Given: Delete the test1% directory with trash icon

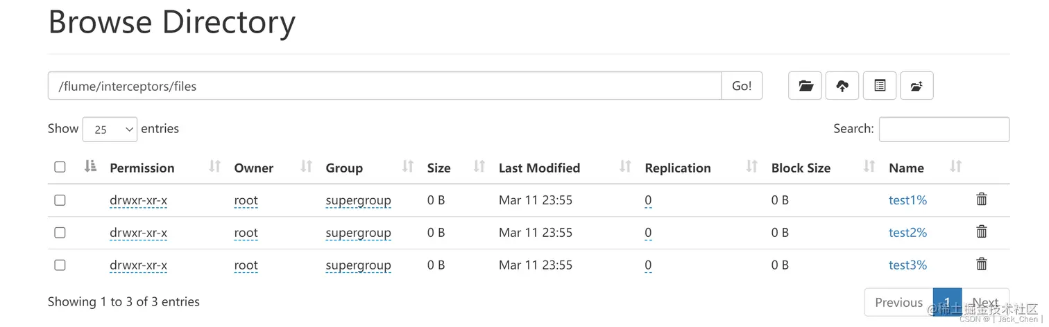Looking at the screenshot, I should [982, 200].
